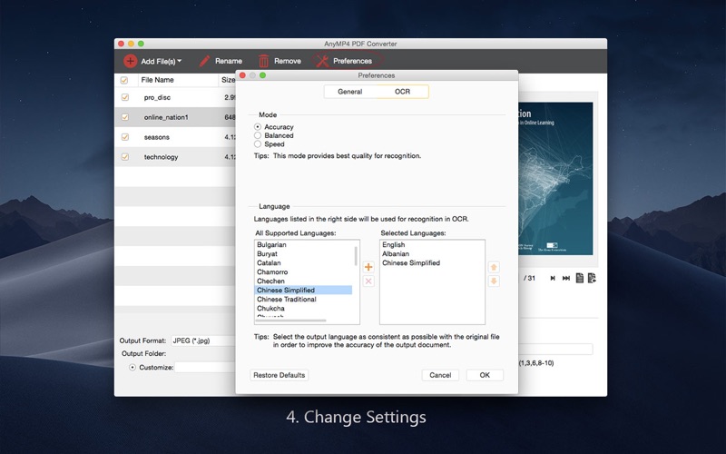Move selected language up arrow
This screenshot has height=454, width=726.
(494, 267)
